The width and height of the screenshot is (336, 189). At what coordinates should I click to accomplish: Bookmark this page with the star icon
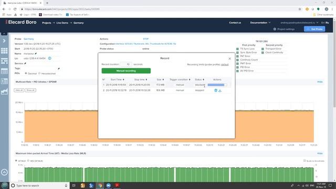(x=300, y=9)
